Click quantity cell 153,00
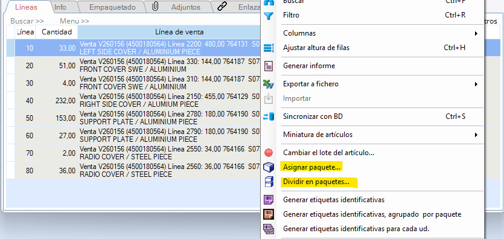504x239 pixels. pyautogui.click(x=57, y=118)
